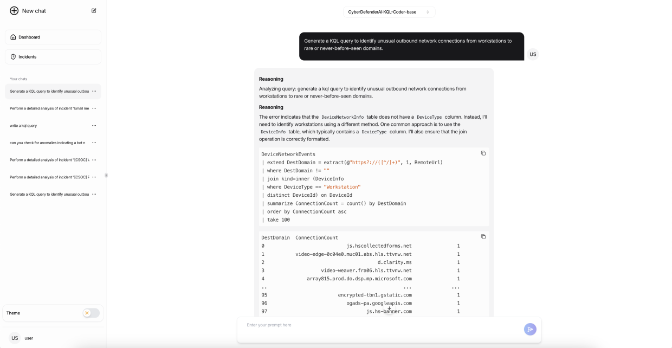Click the Incidents shield icon
The width and height of the screenshot is (672, 348).
(13, 56)
